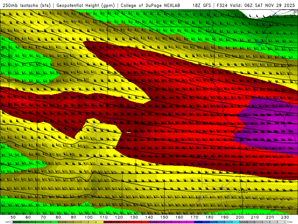Select the bright yellow legend swatch just before 110
Viewport: 298px width, 224px height.
pos(100,222)
